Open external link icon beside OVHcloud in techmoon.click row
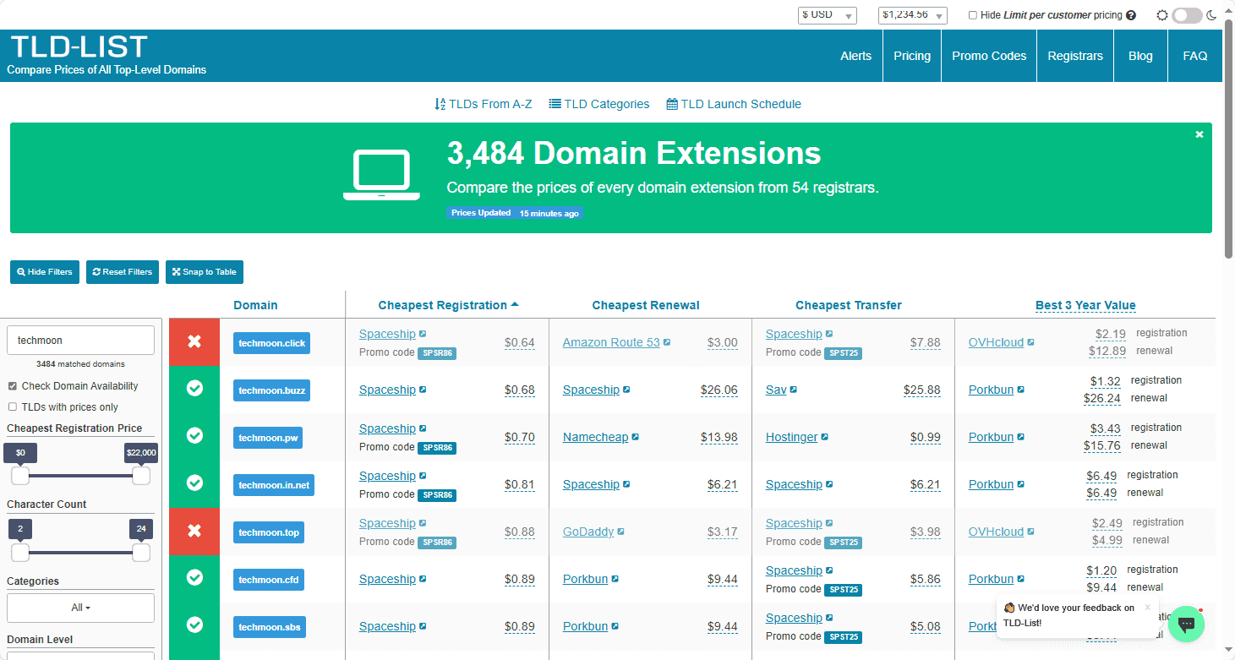The height and width of the screenshot is (660, 1235). point(1030,342)
